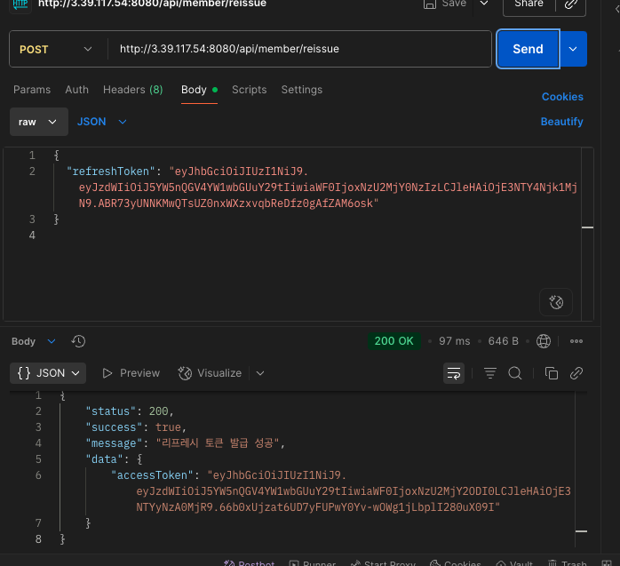Switch to the Auth tab
This screenshot has height=566, width=620.
(76, 90)
